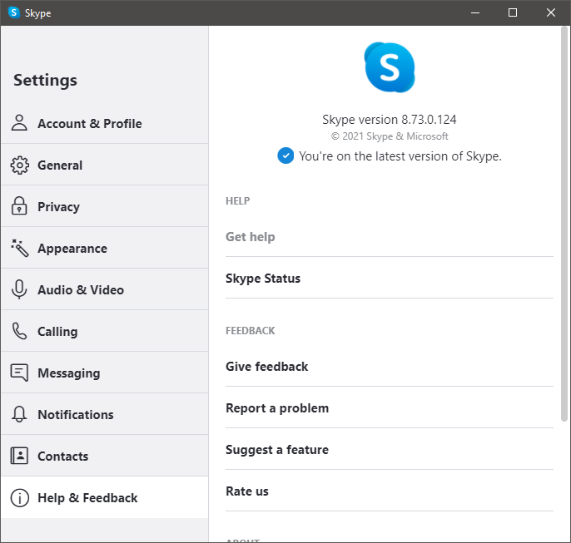Click the blue latest-version checkmark badge
This screenshot has width=571, height=543.
coord(285,155)
